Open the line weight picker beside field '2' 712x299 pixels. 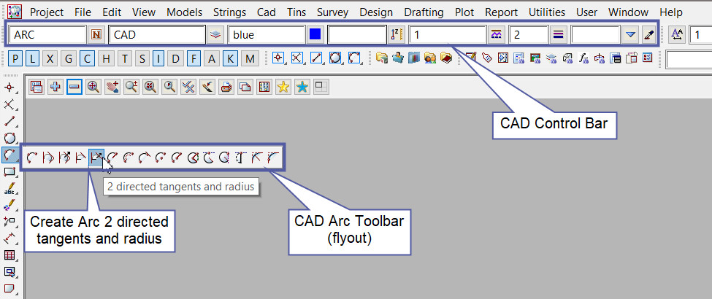tap(558, 34)
